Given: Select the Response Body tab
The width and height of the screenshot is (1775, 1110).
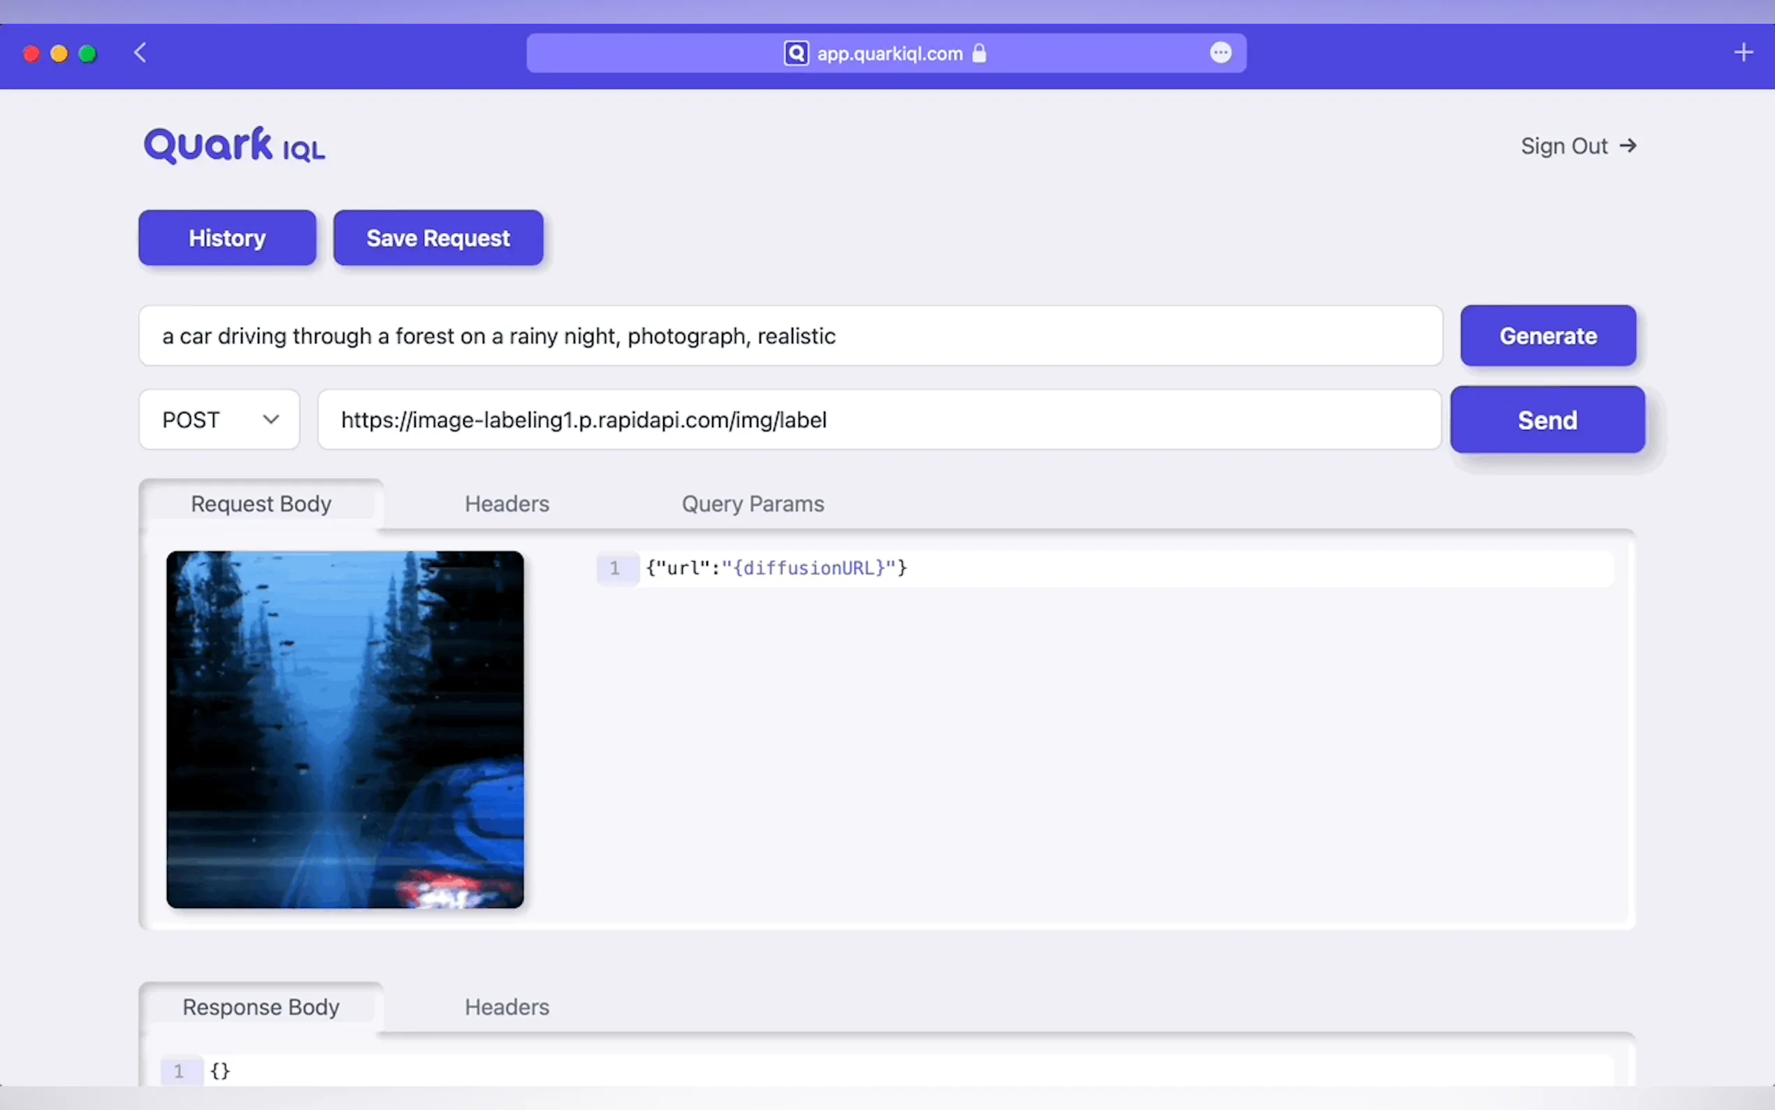Looking at the screenshot, I should pyautogui.click(x=261, y=1007).
